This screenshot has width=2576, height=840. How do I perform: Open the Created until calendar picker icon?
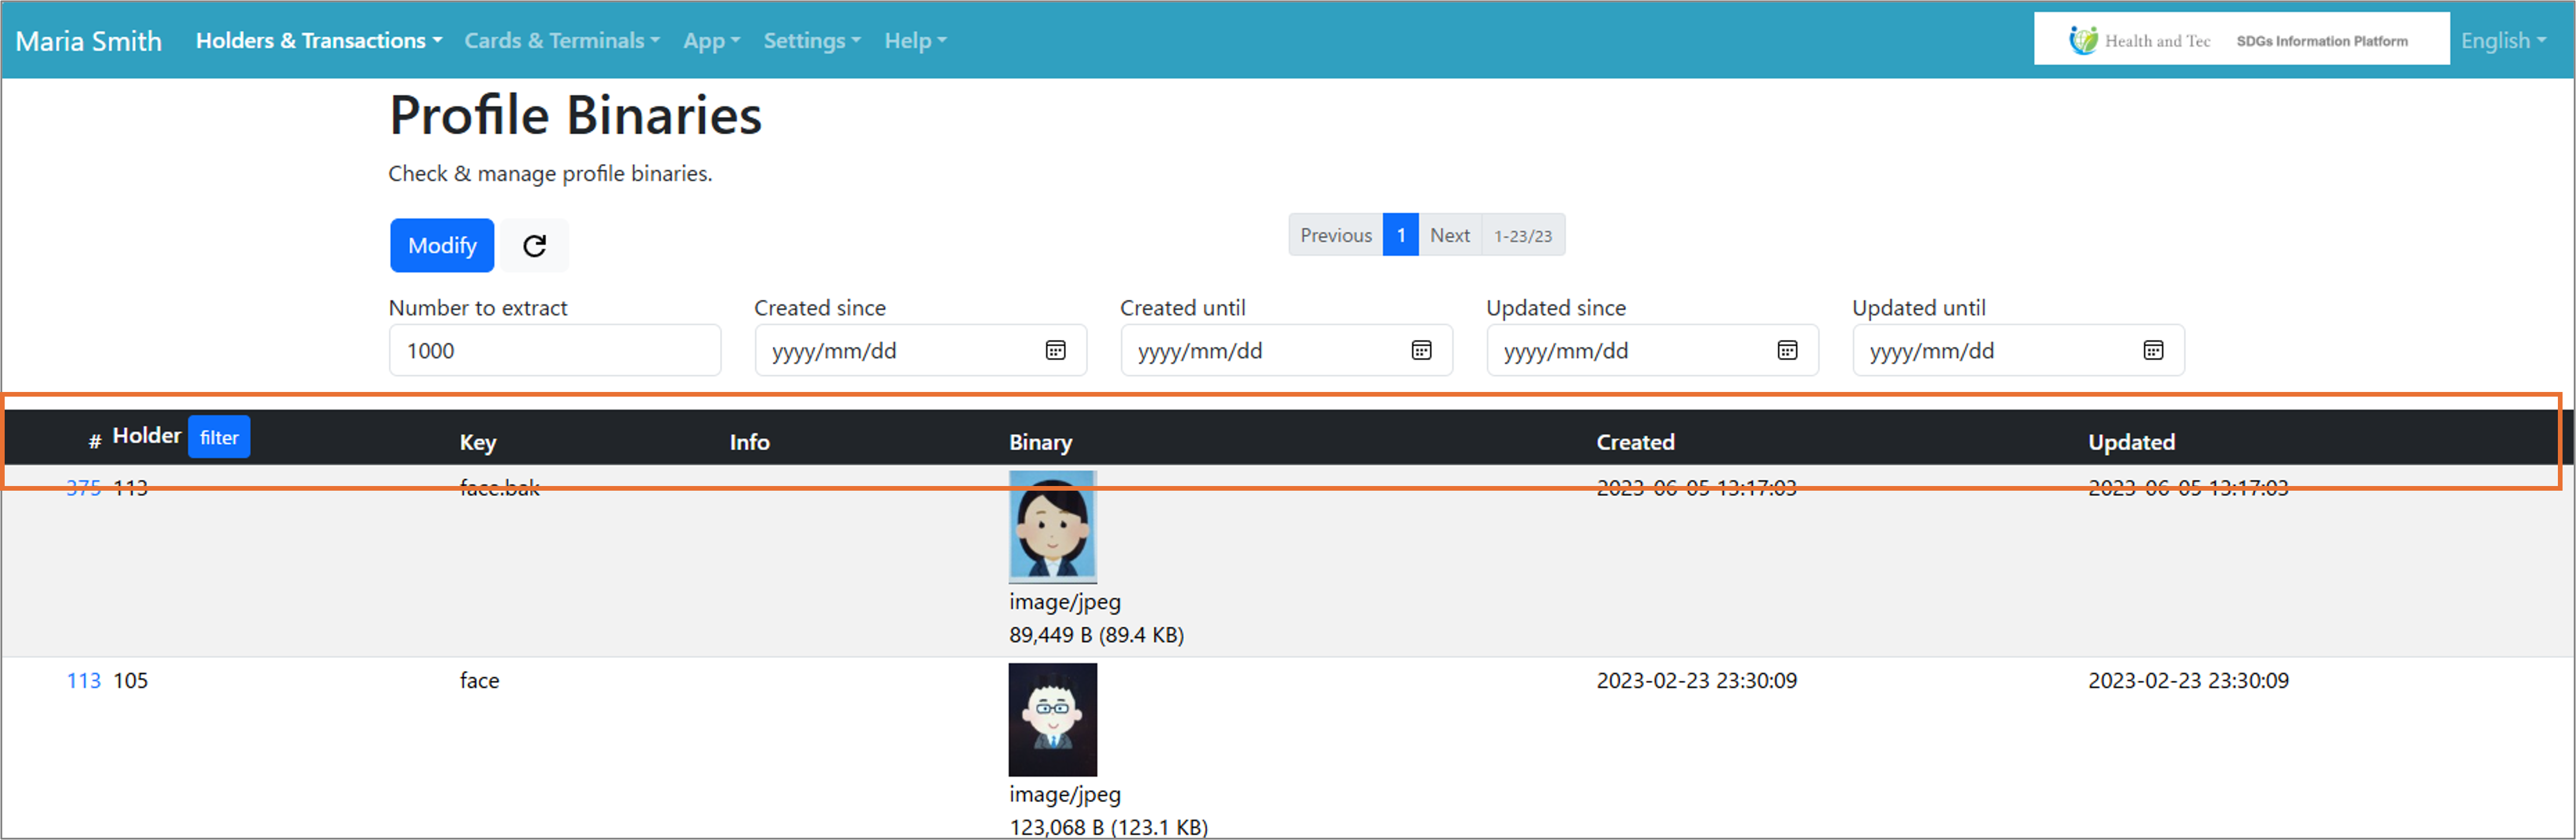[x=1421, y=351]
